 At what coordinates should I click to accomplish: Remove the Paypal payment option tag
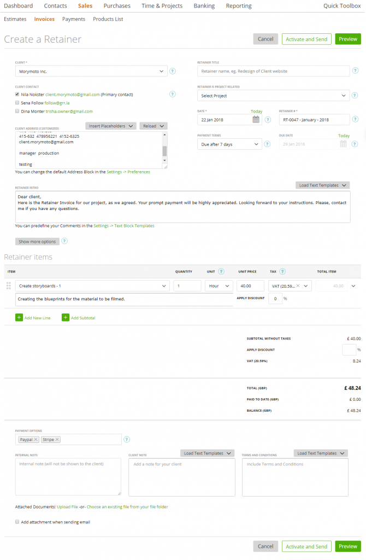click(x=37, y=439)
